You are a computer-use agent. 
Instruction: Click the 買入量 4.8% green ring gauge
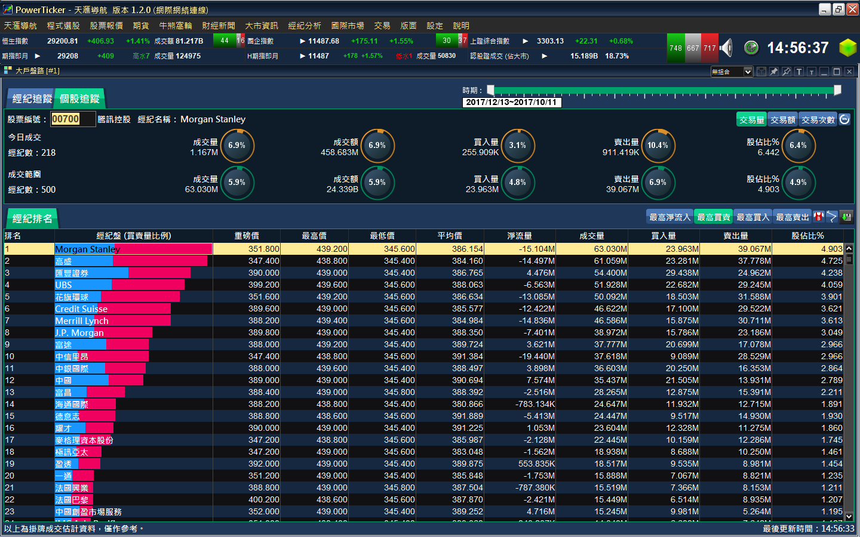(518, 183)
